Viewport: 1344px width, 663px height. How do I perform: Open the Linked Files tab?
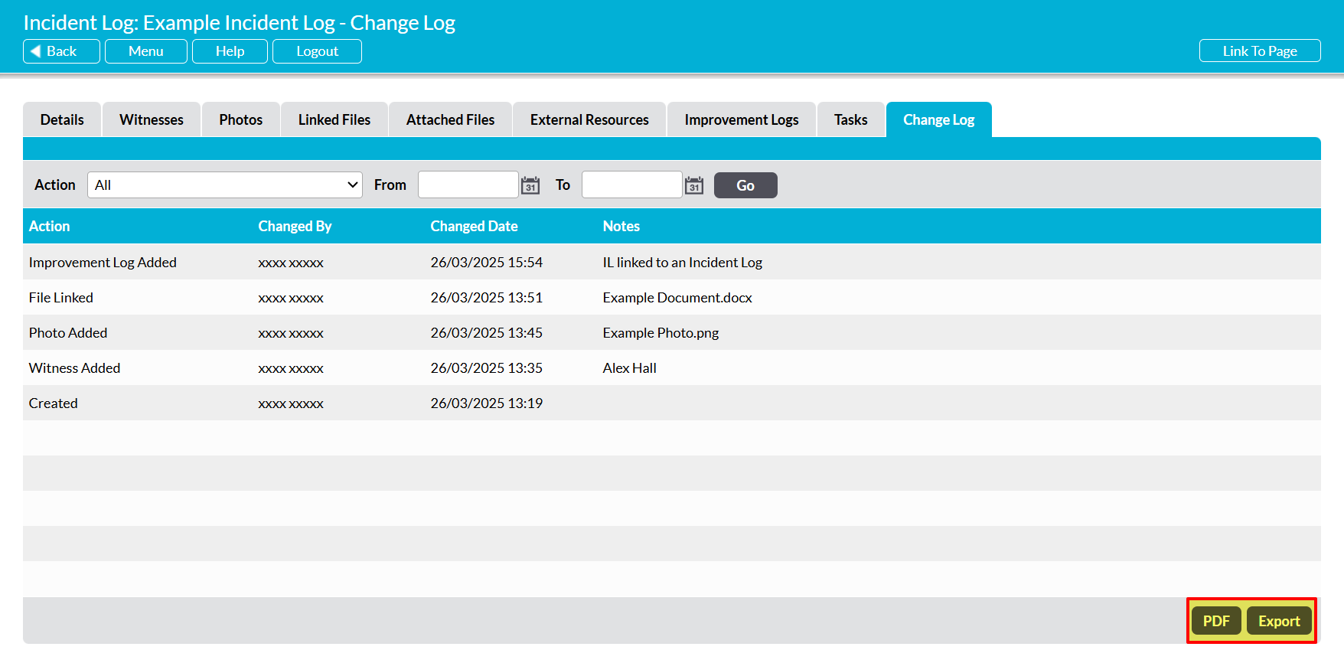[334, 119]
